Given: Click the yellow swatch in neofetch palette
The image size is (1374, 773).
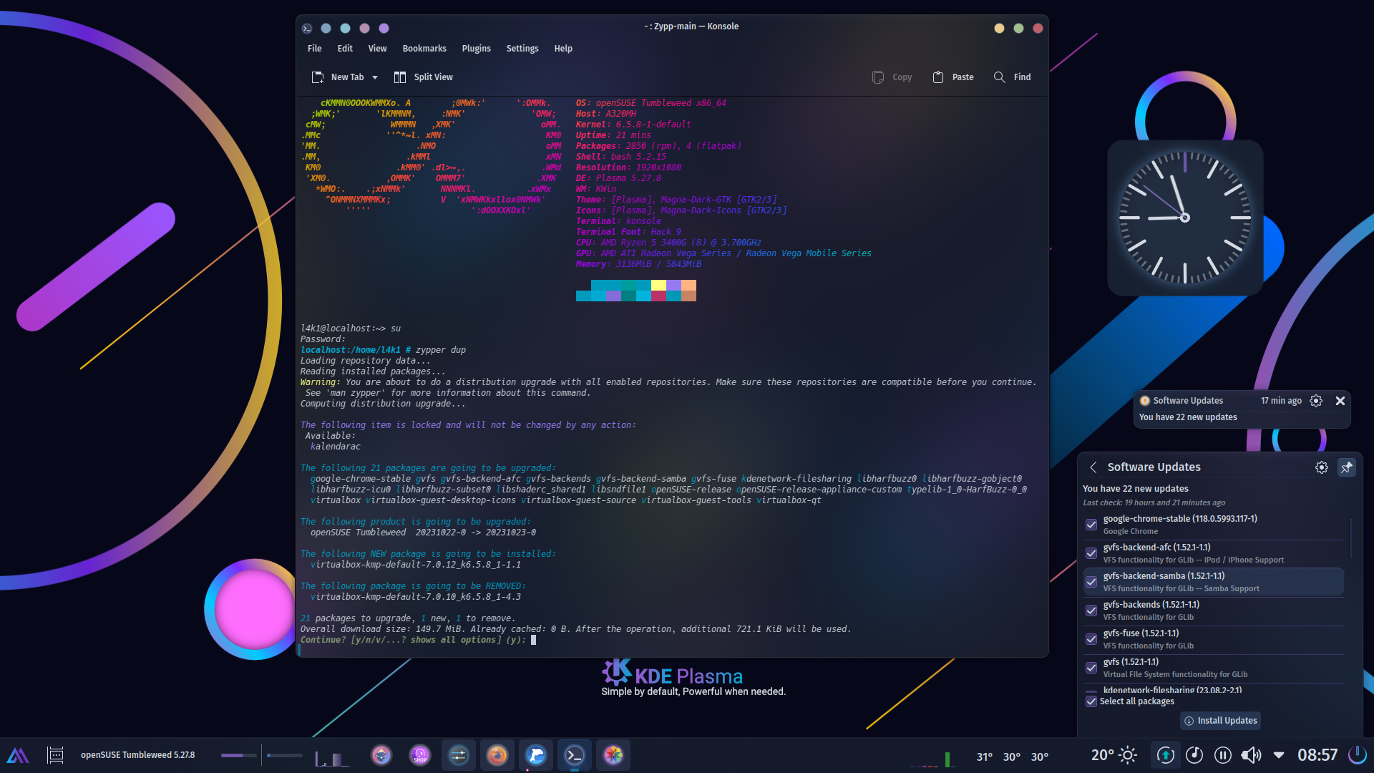Looking at the screenshot, I should 658,285.
